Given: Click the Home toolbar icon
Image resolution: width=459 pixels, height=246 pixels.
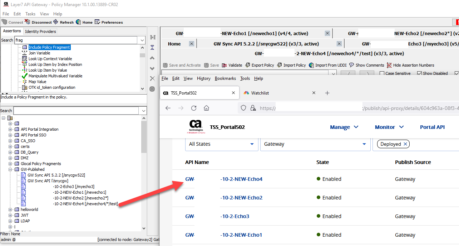Looking at the screenshot, I should point(79,22).
